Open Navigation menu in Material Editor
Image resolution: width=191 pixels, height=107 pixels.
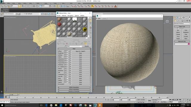[70, 16]
